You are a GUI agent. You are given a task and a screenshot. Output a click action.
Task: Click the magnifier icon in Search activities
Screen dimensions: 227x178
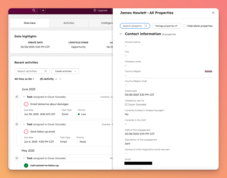coord(46,71)
